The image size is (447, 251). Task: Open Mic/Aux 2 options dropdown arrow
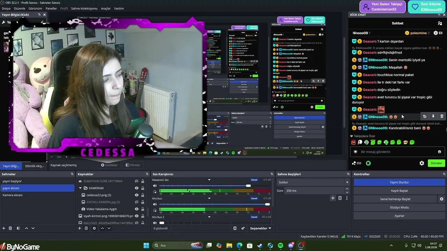209,217
